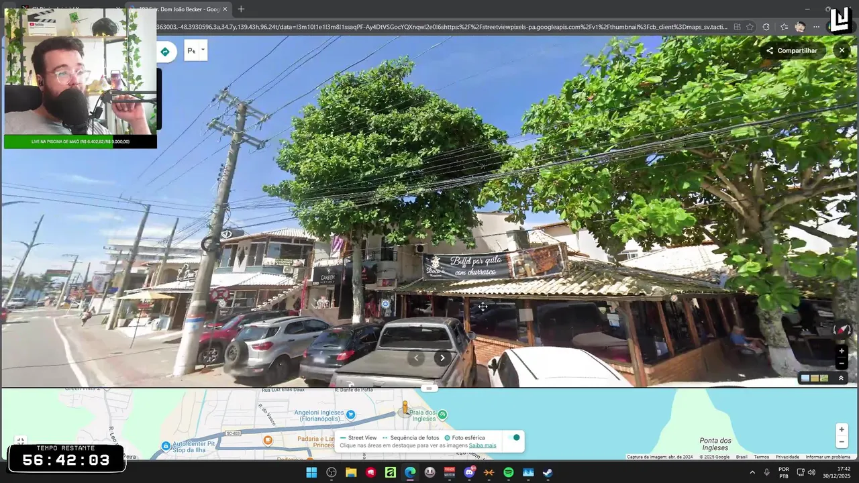Click the blue directions arrow icon
The image size is (859, 483).
(x=165, y=52)
